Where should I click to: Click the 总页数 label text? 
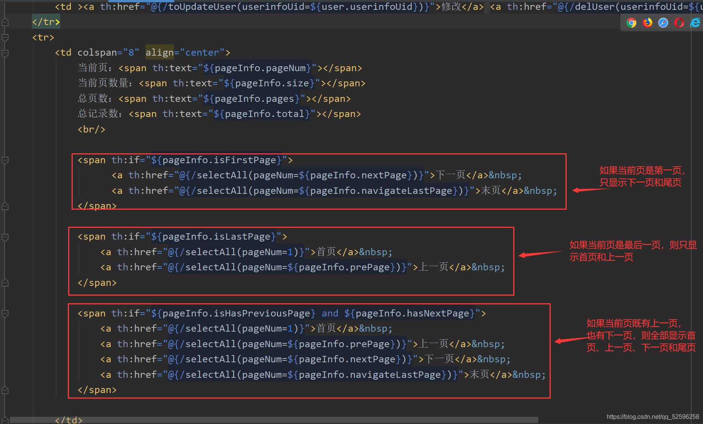92,99
